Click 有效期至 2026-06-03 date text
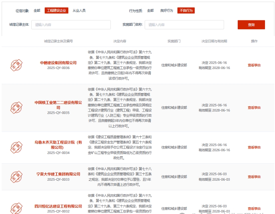Image resolution: width=275 pixels, height=214 pixels. (x=214, y=179)
